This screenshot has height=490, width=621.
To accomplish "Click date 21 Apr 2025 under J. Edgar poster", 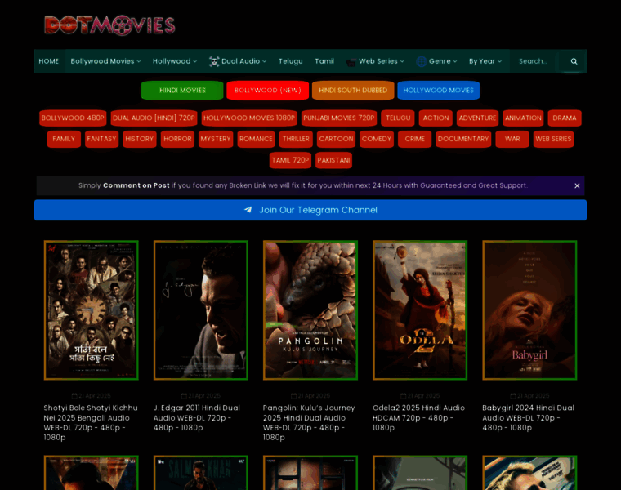I will pyautogui.click(x=201, y=396).
